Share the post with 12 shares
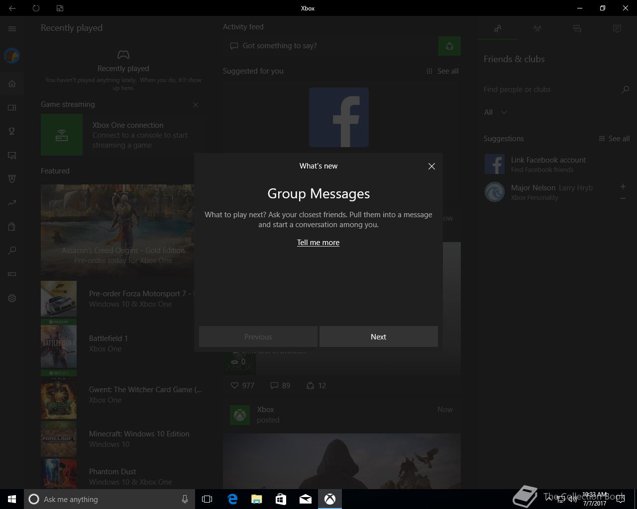Image resolution: width=637 pixels, height=509 pixels. tap(316, 386)
